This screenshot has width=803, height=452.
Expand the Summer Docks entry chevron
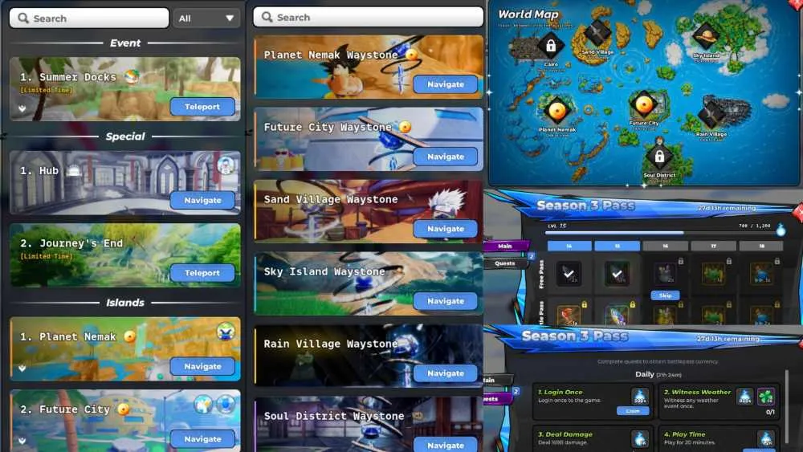click(x=22, y=108)
